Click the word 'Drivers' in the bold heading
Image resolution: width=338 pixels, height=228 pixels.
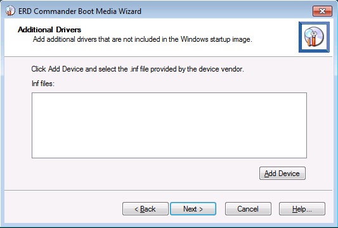(x=68, y=30)
